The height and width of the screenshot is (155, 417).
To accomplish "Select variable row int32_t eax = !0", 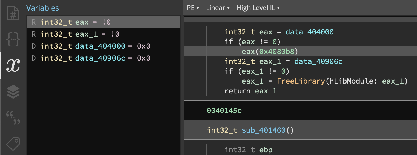I will [x=104, y=22].
